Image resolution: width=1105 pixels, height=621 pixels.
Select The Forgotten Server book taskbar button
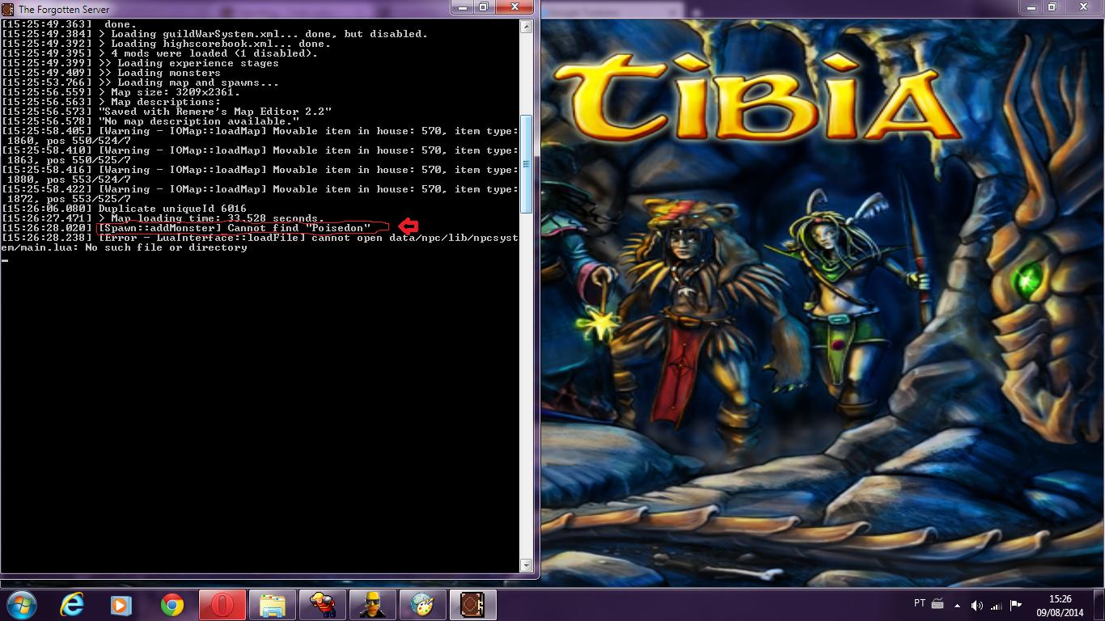click(x=472, y=604)
